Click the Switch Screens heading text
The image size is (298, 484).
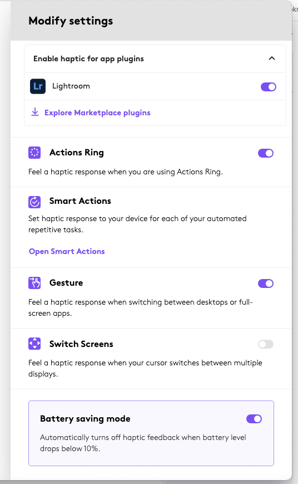tap(81, 344)
